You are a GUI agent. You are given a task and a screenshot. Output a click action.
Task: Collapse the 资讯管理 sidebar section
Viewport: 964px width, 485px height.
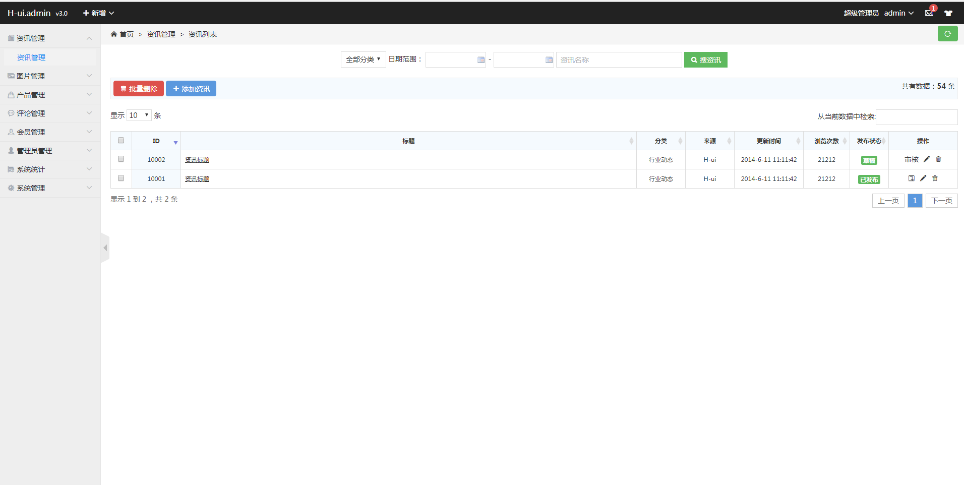coord(50,38)
